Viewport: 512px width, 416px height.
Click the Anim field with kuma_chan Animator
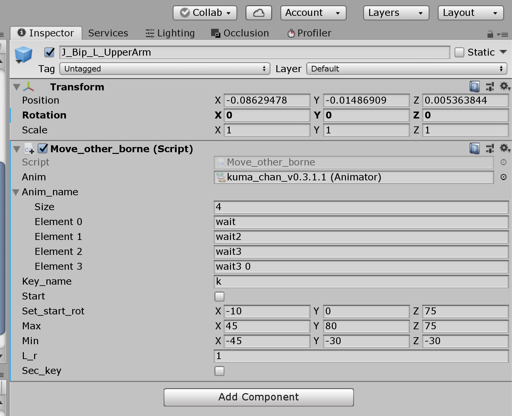[354, 177]
